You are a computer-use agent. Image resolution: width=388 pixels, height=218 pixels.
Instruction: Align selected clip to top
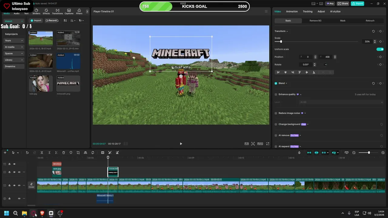click(x=299, y=72)
